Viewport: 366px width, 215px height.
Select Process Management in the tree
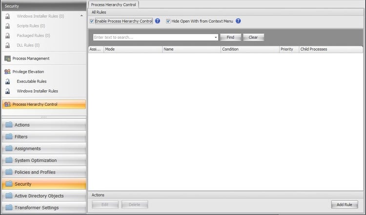point(31,59)
